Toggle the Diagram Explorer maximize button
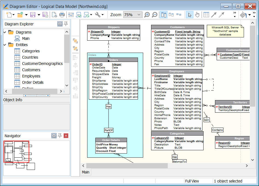The width and height of the screenshot is (259, 186). (x=60, y=24)
